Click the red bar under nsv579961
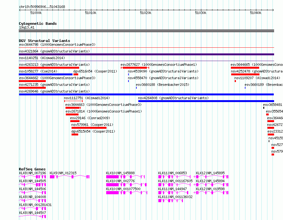 (x=89, y=128)
